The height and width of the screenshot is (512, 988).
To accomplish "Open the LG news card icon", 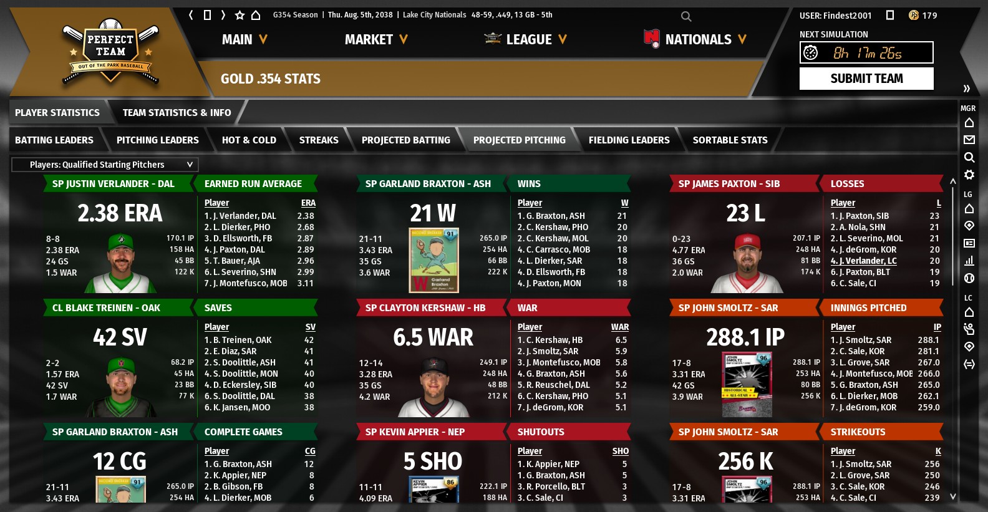I will 969,243.
